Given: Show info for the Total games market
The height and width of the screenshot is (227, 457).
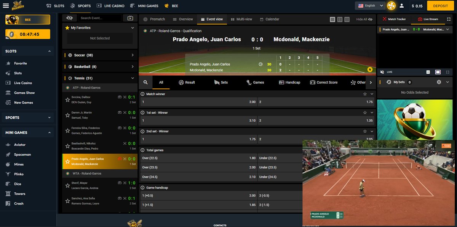Looking at the screenshot, I should coord(142,150).
